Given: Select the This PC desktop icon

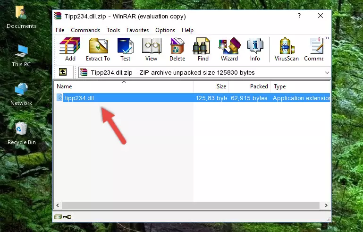Looking at the screenshot, I should (x=21, y=56).
